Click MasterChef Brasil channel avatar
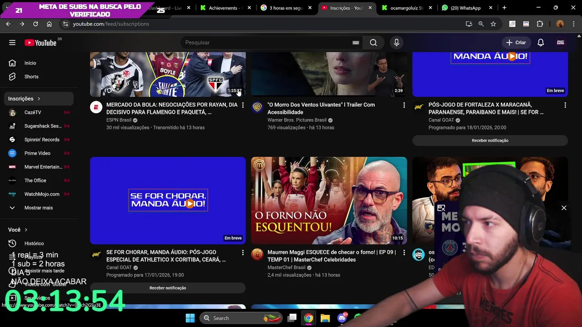Viewport: 582px width, 327px height. [x=257, y=255]
